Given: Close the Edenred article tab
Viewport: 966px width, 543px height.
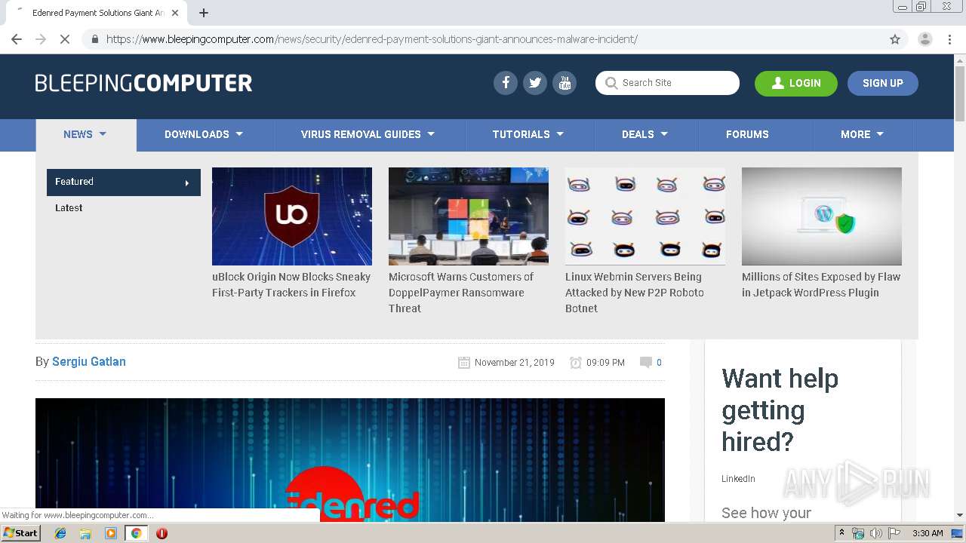Looking at the screenshot, I should tap(175, 13).
